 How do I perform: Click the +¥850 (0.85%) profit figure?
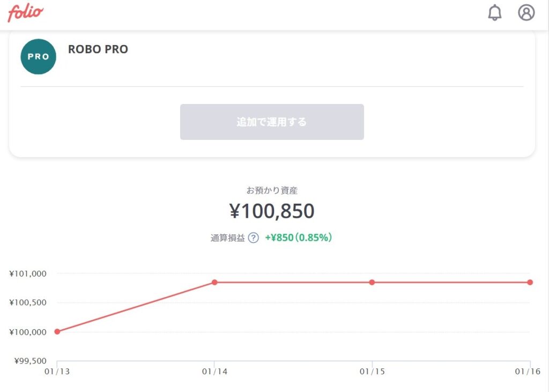click(x=298, y=238)
